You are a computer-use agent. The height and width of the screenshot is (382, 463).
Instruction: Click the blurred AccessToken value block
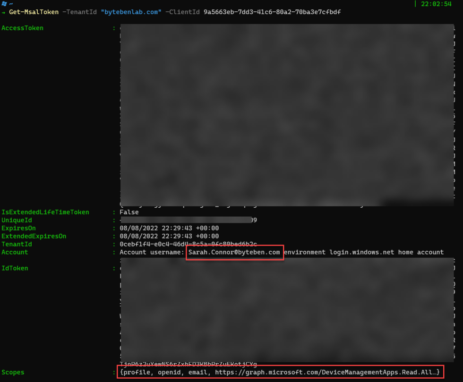(x=287, y=115)
